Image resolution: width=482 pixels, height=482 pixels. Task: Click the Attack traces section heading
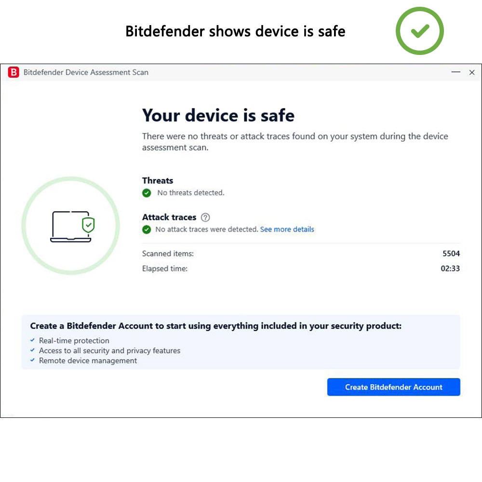tap(169, 217)
